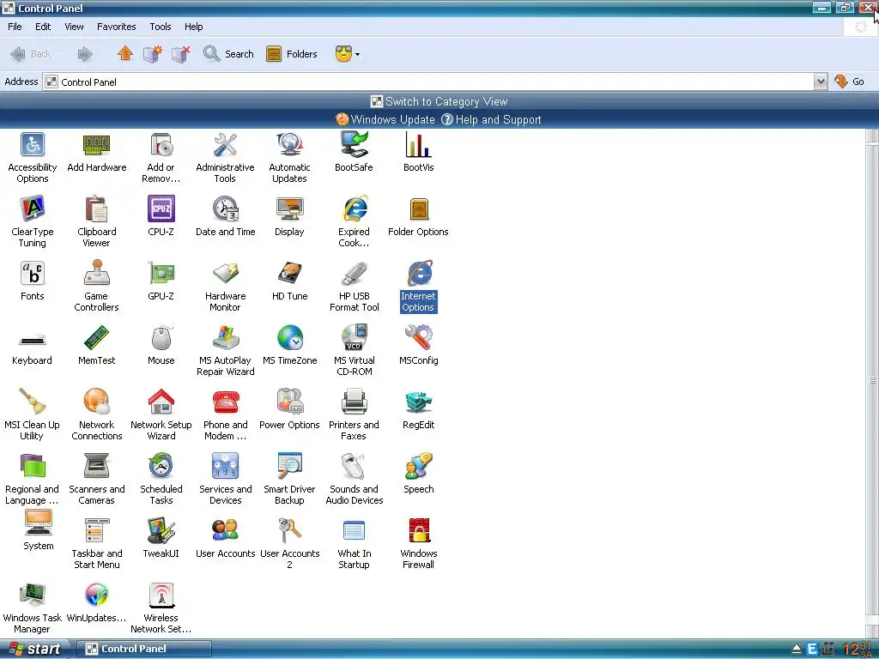Image resolution: width=879 pixels, height=659 pixels.
Task: Select Game Controllers icon
Action: coord(96,273)
